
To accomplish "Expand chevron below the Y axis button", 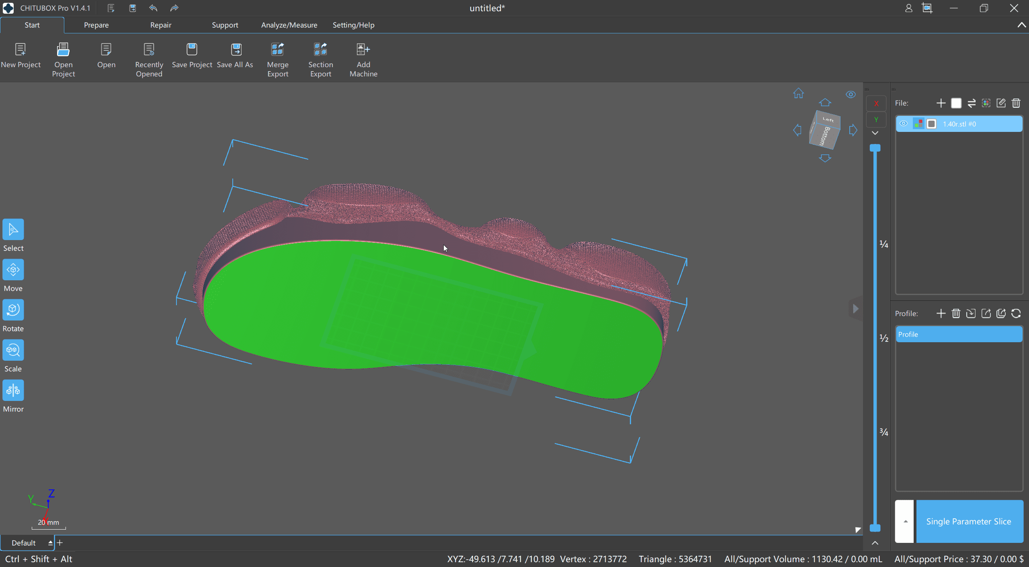I will coord(875,133).
